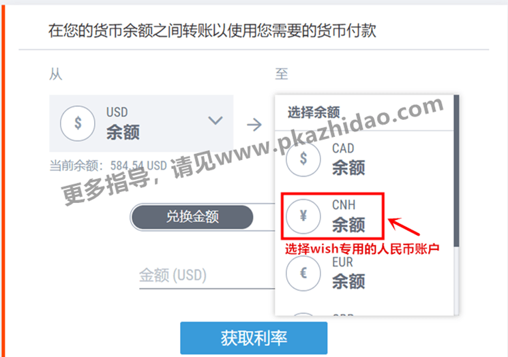508x357 pixels.
Task: Click the 当前余额 584.54 USD text
Action: 108,166
